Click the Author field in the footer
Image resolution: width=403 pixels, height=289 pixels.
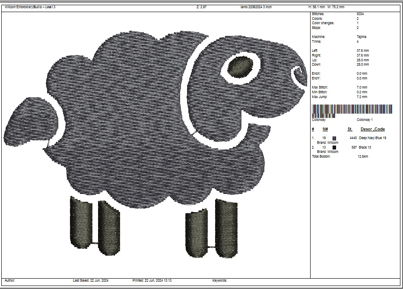tap(10, 280)
